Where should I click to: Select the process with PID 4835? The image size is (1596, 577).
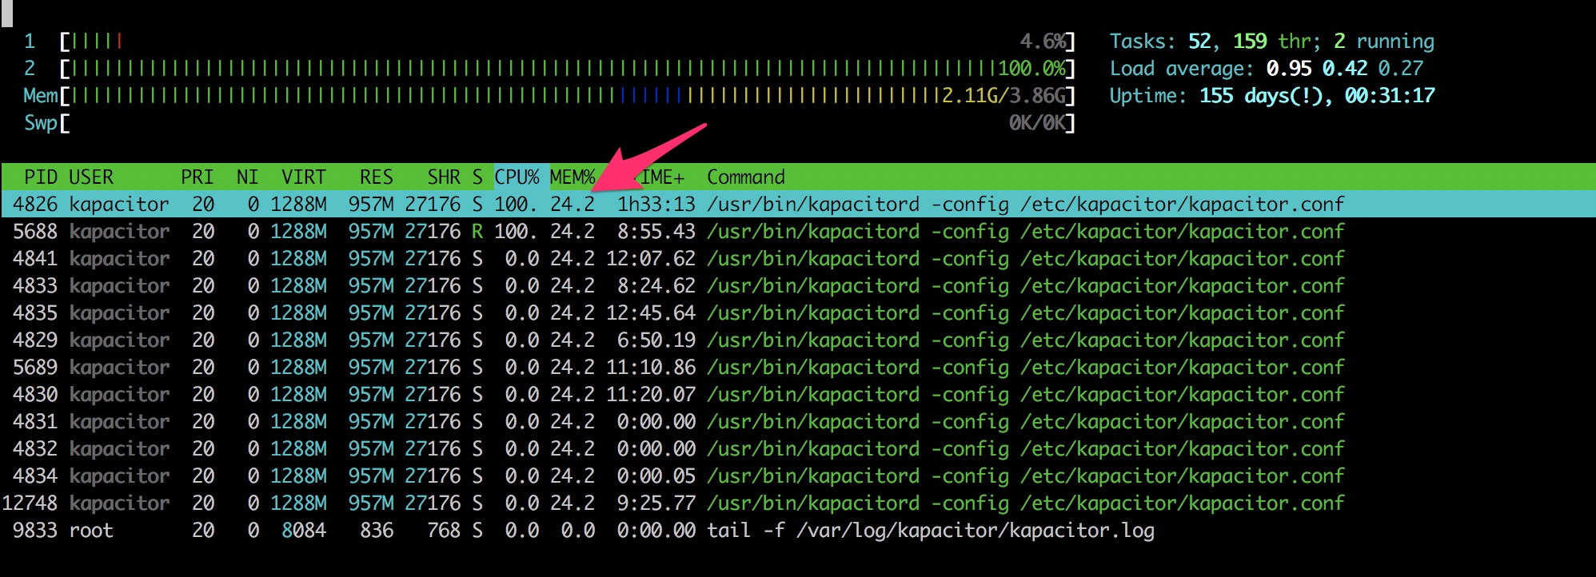[x=798, y=312]
